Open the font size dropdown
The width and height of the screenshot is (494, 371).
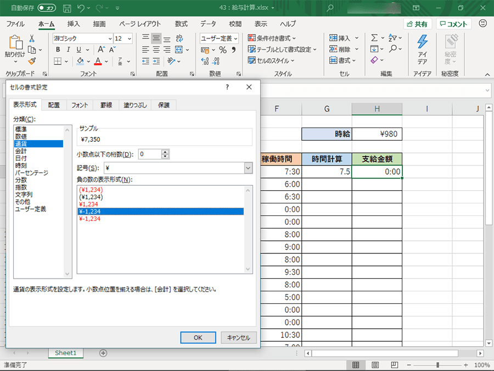point(130,39)
